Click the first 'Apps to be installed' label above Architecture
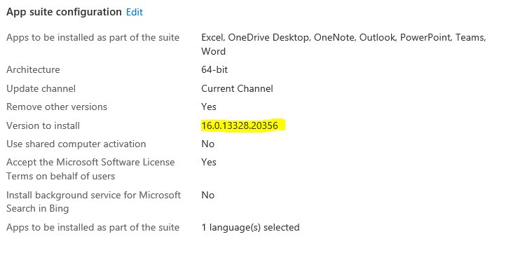Image resolution: width=513 pixels, height=253 pixels. click(93, 37)
